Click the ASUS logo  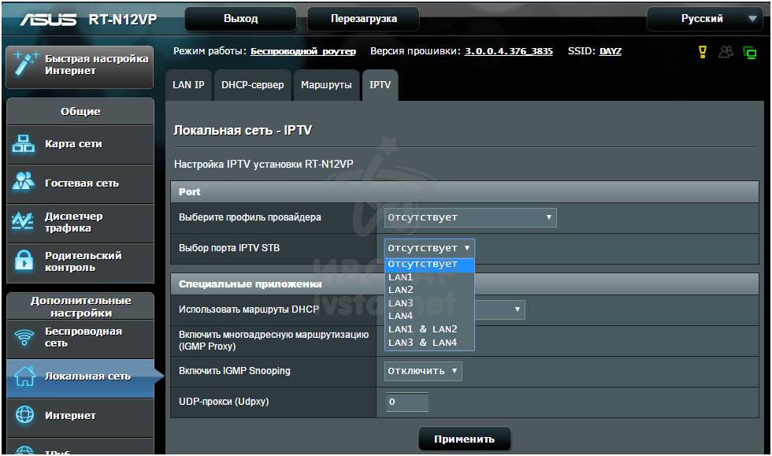(x=48, y=19)
